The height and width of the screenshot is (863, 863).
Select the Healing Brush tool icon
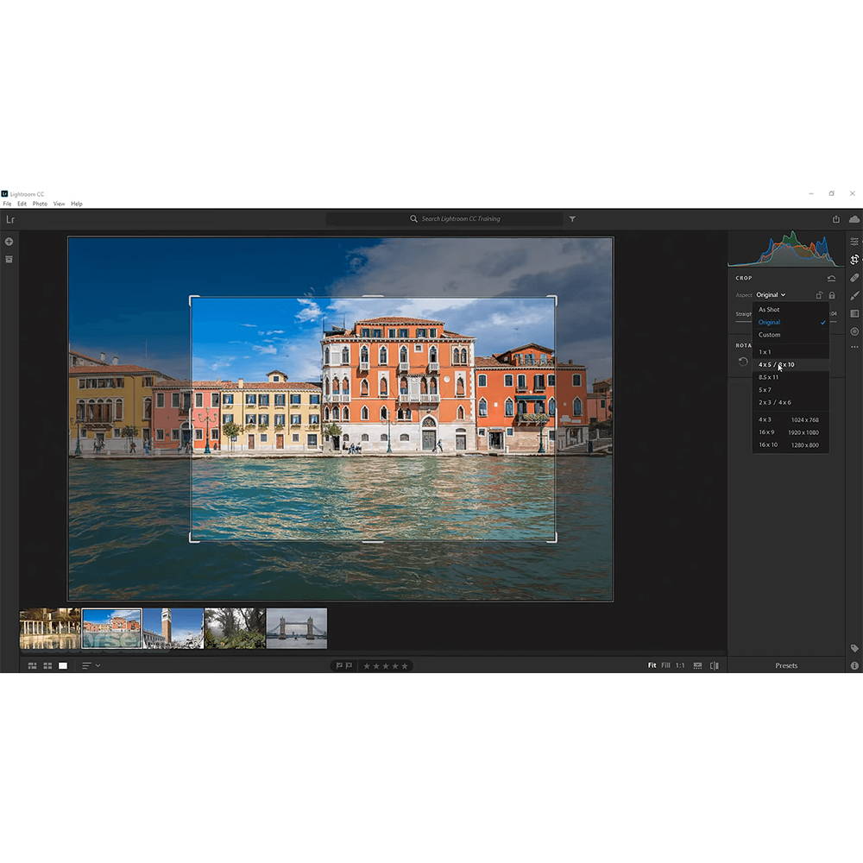tap(854, 278)
